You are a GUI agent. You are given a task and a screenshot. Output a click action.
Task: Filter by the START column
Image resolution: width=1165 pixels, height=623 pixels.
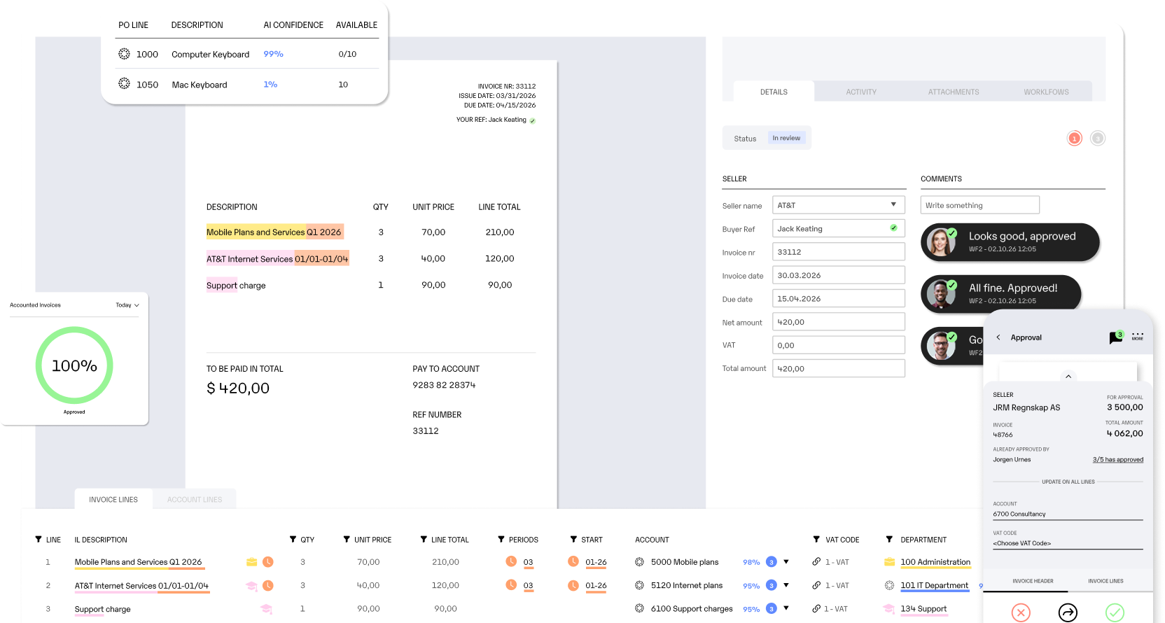click(573, 540)
